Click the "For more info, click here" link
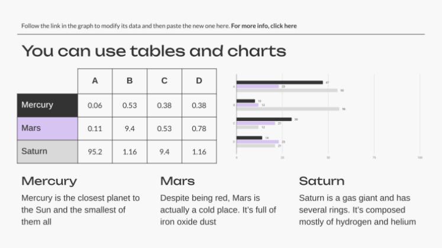442x248 pixels. (264, 26)
